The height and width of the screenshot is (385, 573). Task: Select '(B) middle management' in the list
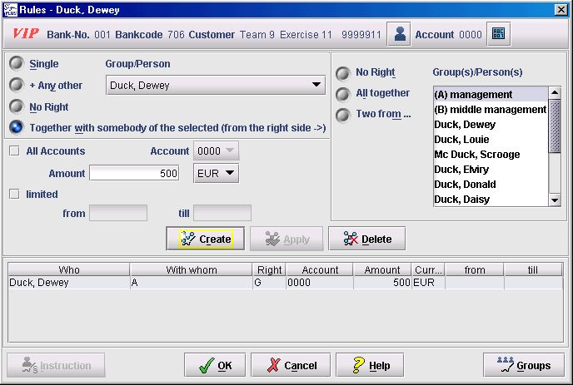(490, 110)
